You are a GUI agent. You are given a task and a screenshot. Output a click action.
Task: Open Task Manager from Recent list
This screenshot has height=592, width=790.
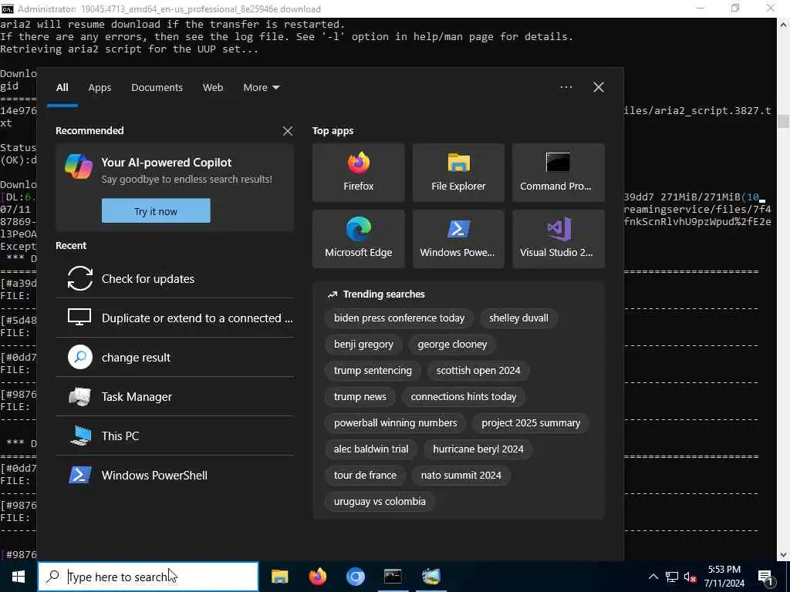(x=174, y=397)
